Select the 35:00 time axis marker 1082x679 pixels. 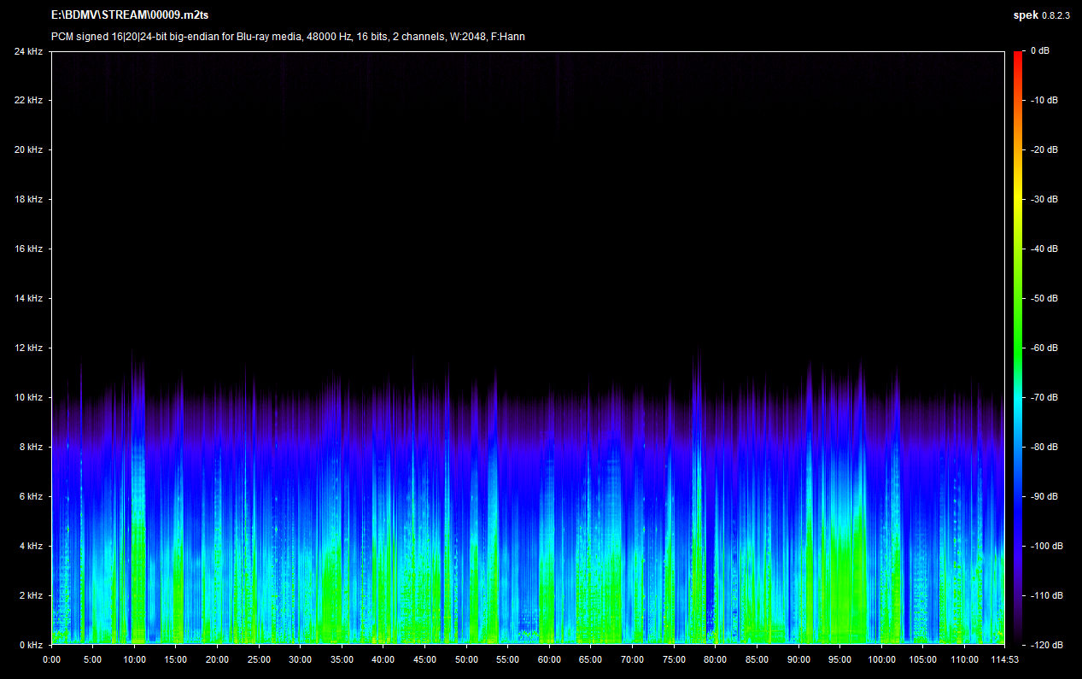(342, 659)
